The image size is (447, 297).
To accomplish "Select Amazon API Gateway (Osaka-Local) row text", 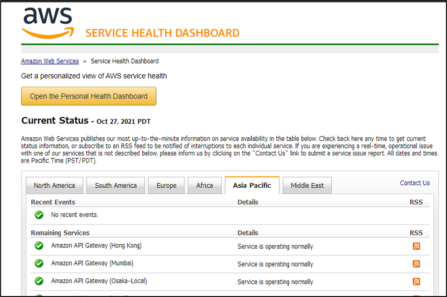I will pos(99,281).
